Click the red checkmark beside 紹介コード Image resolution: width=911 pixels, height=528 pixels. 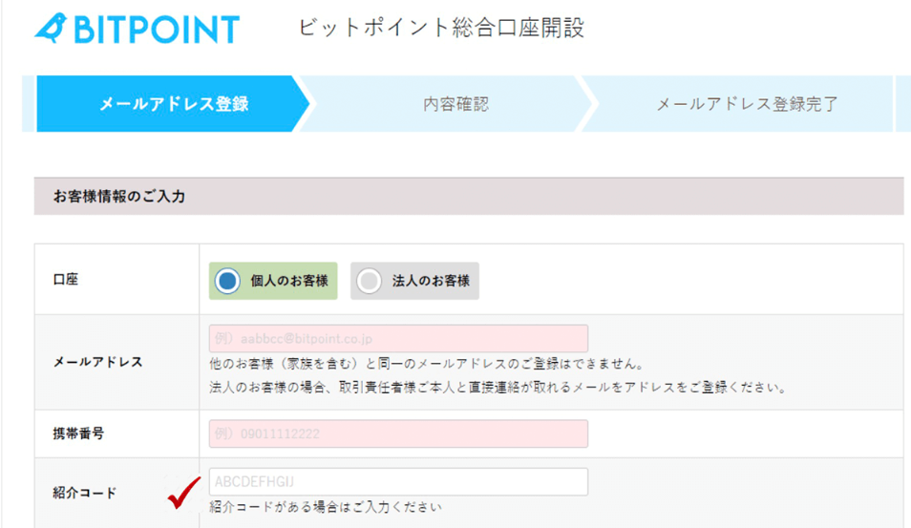pyautogui.click(x=182, y=494)
